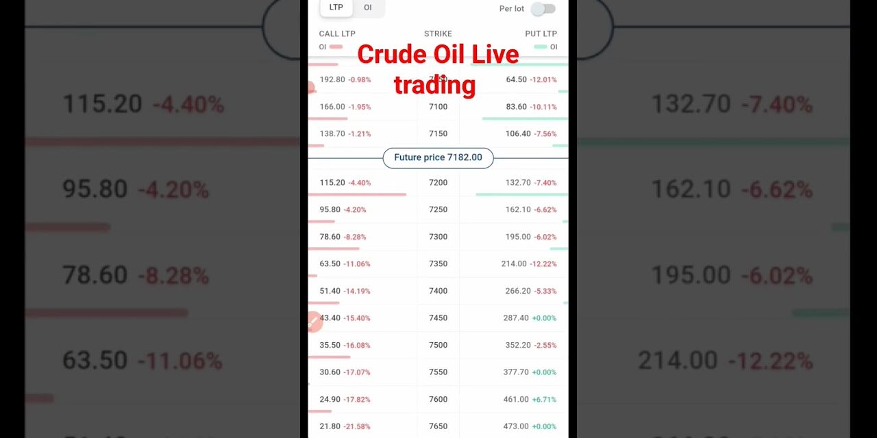Click the red call OI legend swatch
Viewport: 877px width, 438px height.
[x=336, y=47]
